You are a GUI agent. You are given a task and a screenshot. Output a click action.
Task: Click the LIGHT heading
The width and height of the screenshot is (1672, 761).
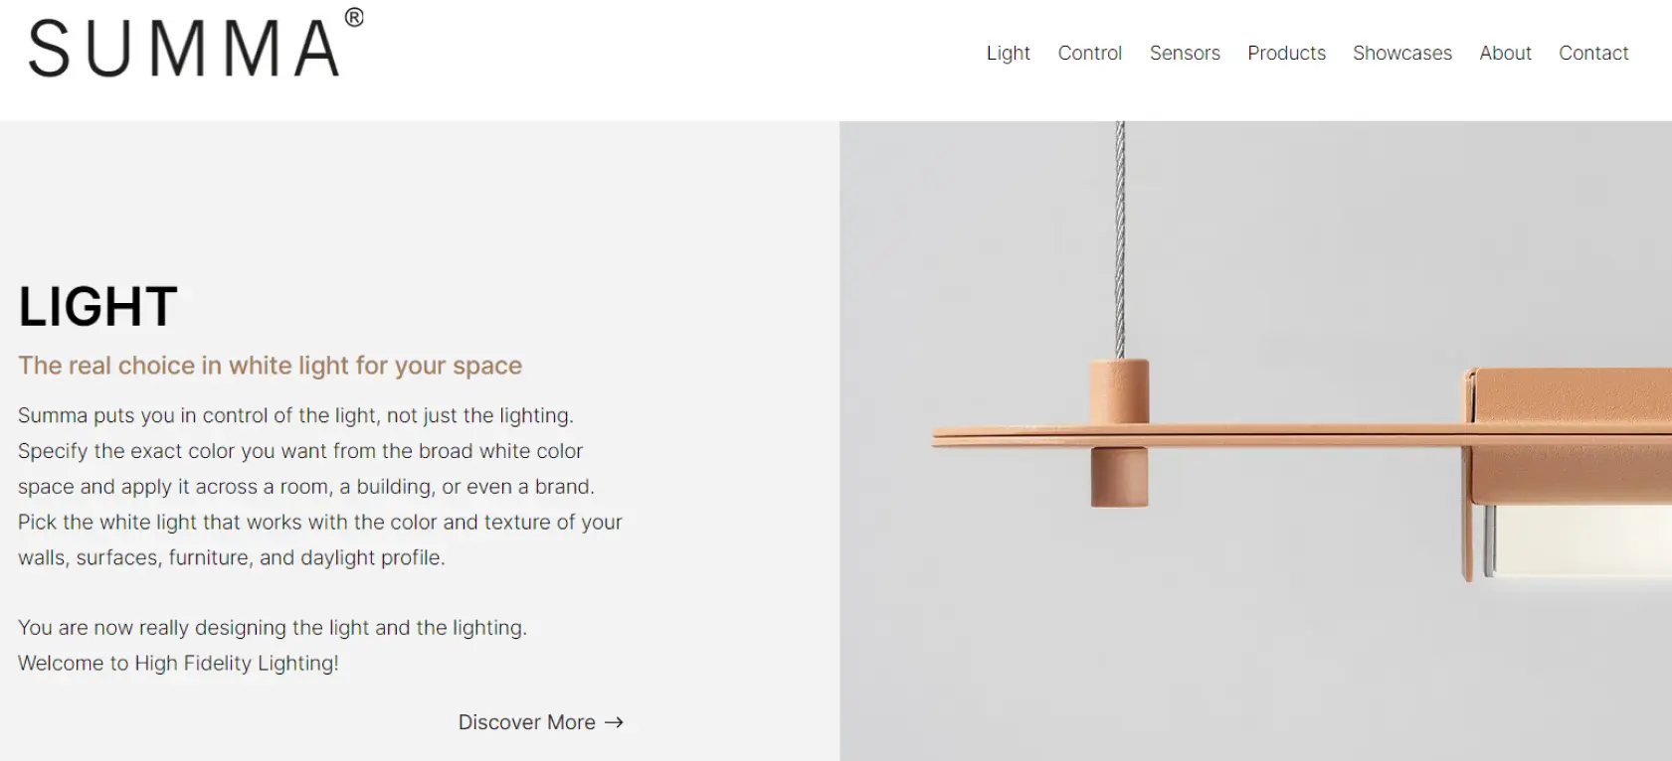(97, 306)
